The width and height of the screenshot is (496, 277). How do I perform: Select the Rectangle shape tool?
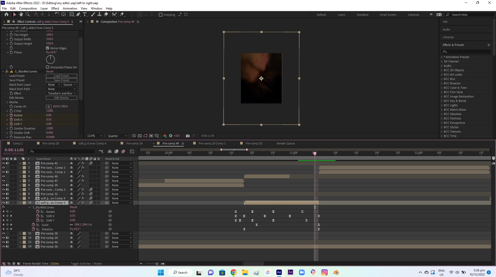click(72, 14)
